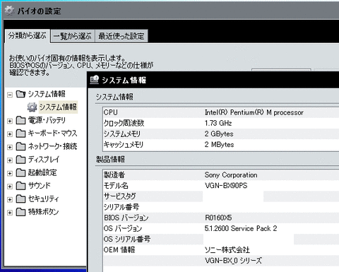
Task: Click the システム情報 parent folder icon
Action: [x=20, y=94]
